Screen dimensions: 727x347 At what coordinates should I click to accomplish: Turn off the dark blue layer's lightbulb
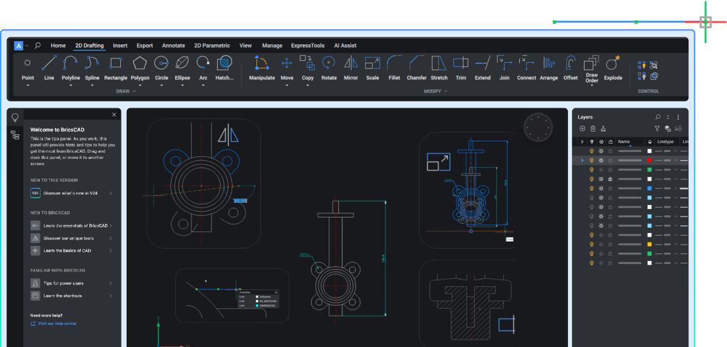[591, 188]
